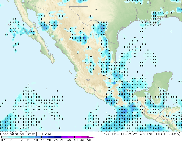The width and height of the screenshot is (182, 141).
Task: Click the 'Su' weekday abbreviation
Action: [107, 134]
